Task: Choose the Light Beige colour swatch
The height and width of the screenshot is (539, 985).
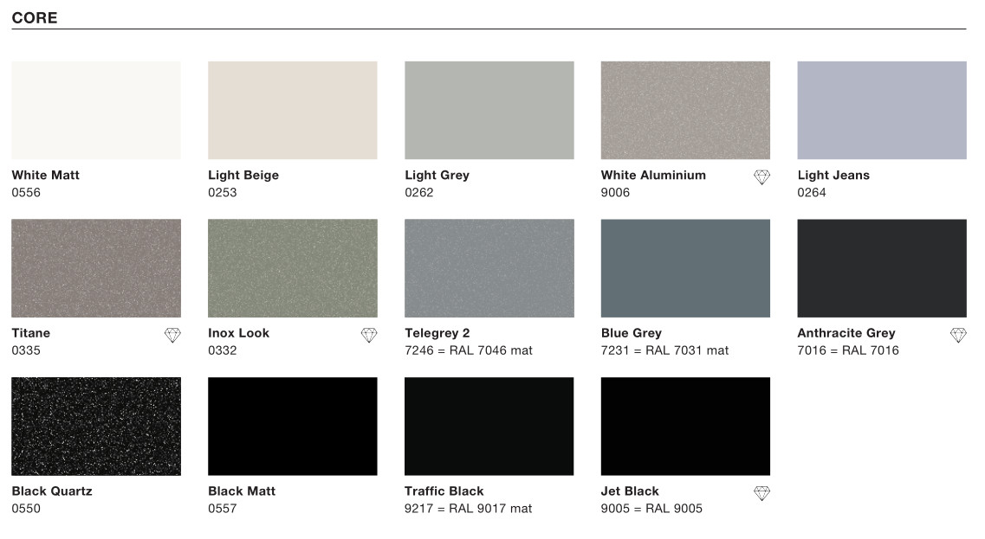Action: tap(293, 111)
